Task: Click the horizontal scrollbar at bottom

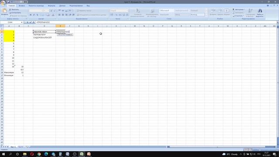Action: [217, 147]
